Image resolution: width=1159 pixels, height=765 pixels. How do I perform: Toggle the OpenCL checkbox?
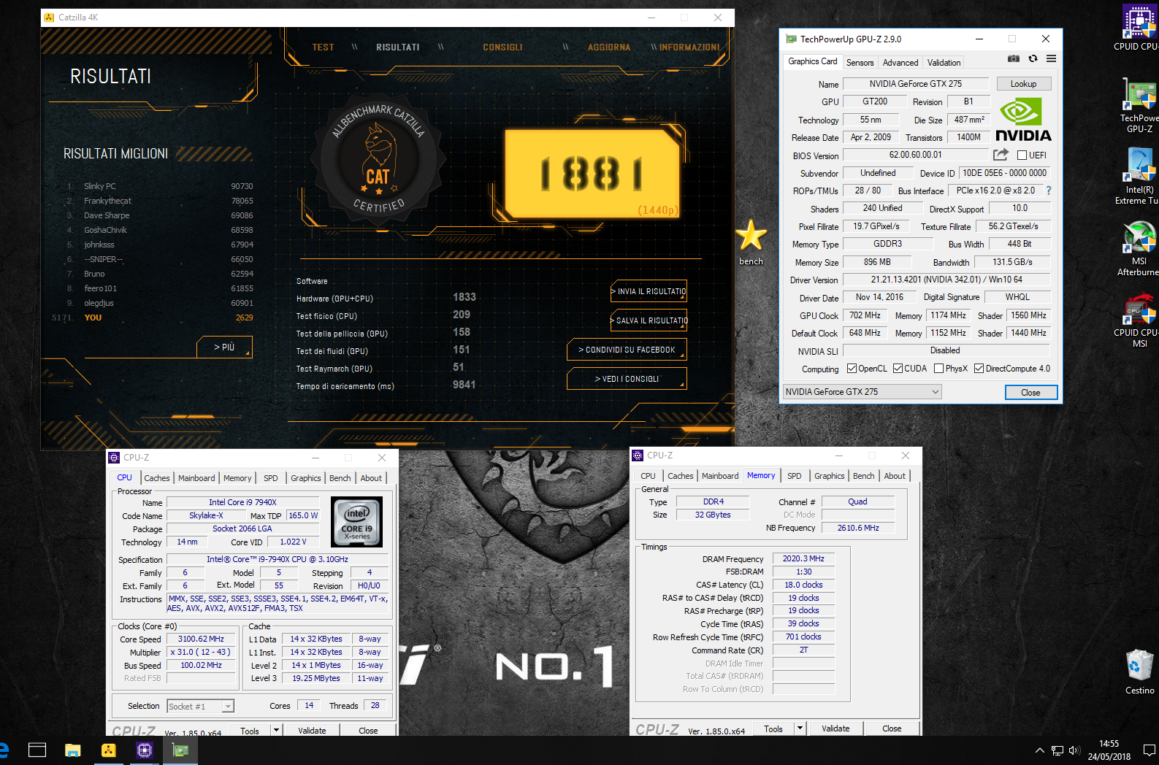[852, 369]
